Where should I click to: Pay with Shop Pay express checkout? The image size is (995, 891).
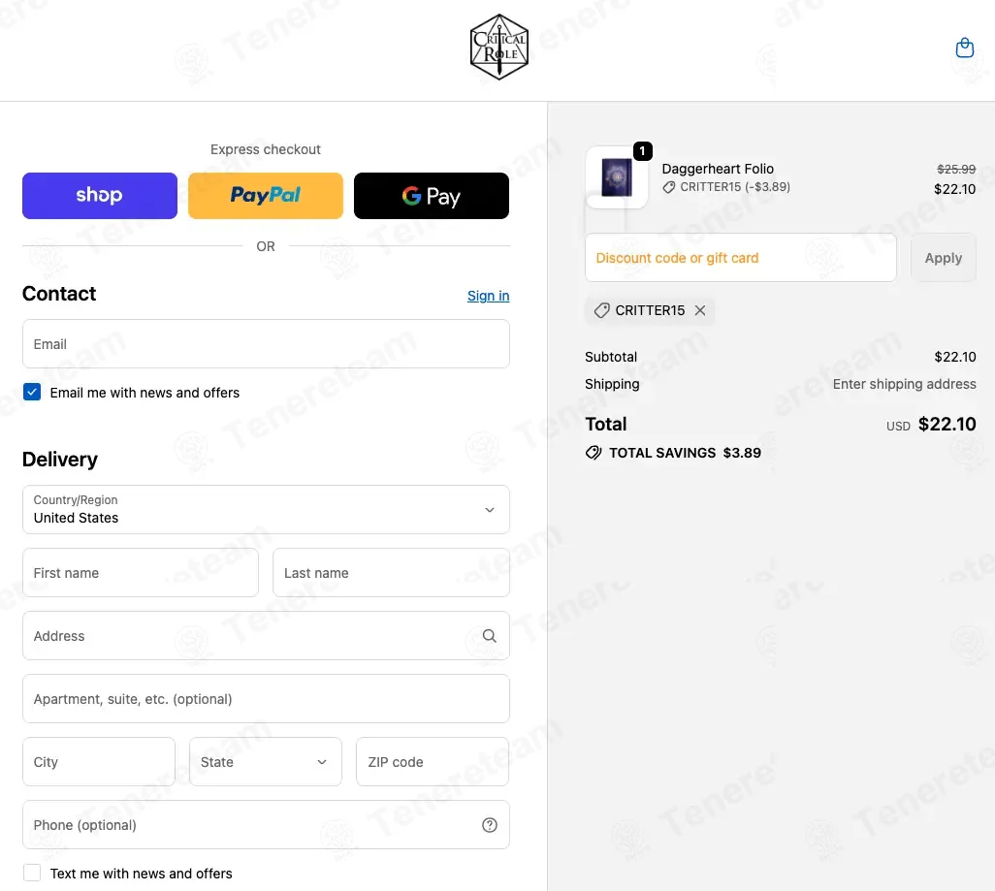pos(100,196)
